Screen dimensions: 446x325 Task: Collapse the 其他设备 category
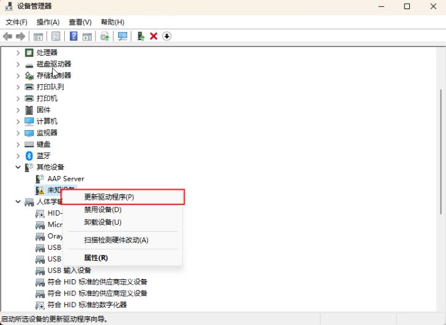click(18, 167)
